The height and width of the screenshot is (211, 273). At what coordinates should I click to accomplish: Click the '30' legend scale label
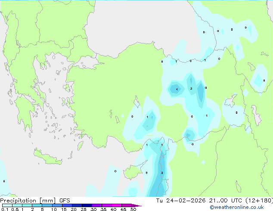tap(93, 209)
